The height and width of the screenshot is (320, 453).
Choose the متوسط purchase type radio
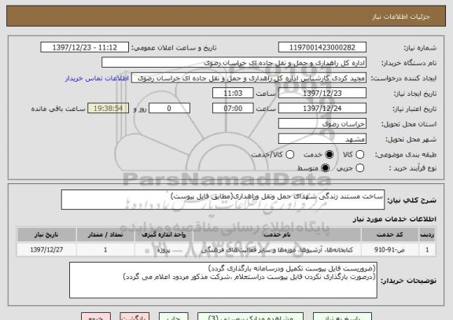point(325,167)
